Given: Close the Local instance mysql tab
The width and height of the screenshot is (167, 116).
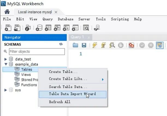Looking at the screenshot, I should pos(56,12).
